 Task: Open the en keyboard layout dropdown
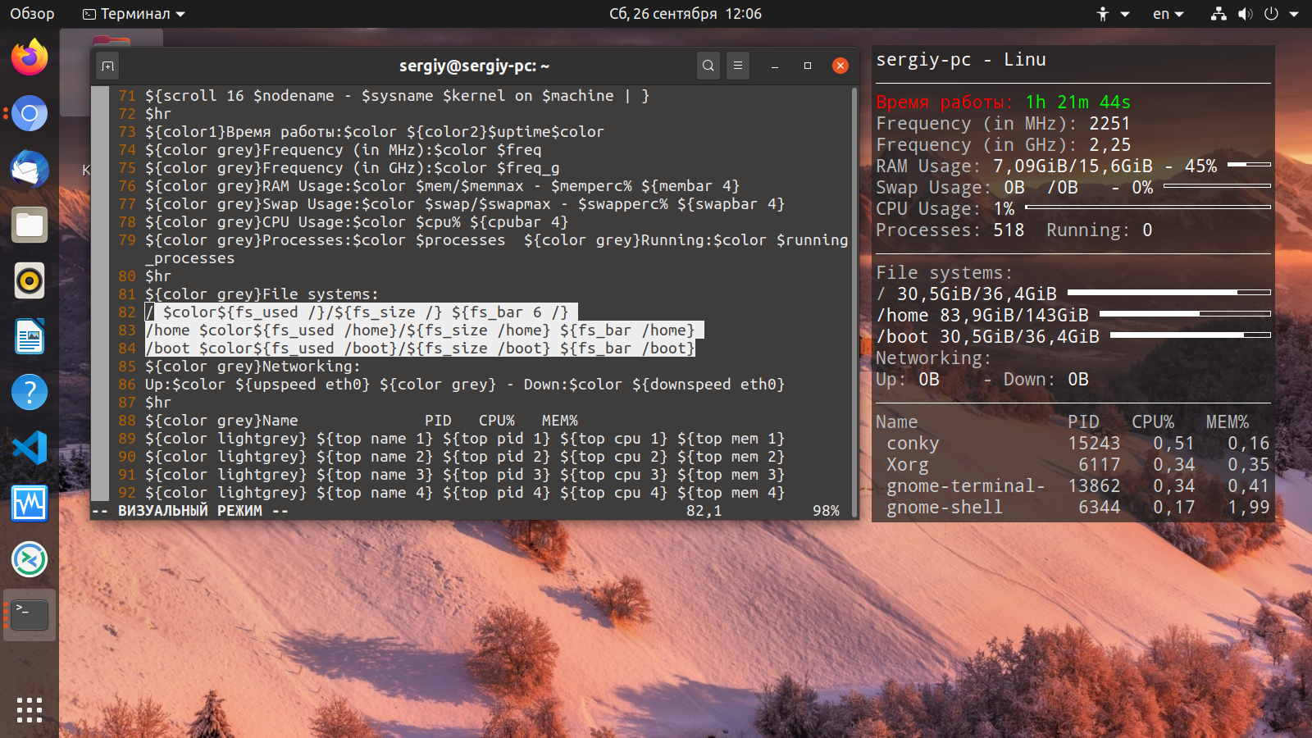point(1168,14)
